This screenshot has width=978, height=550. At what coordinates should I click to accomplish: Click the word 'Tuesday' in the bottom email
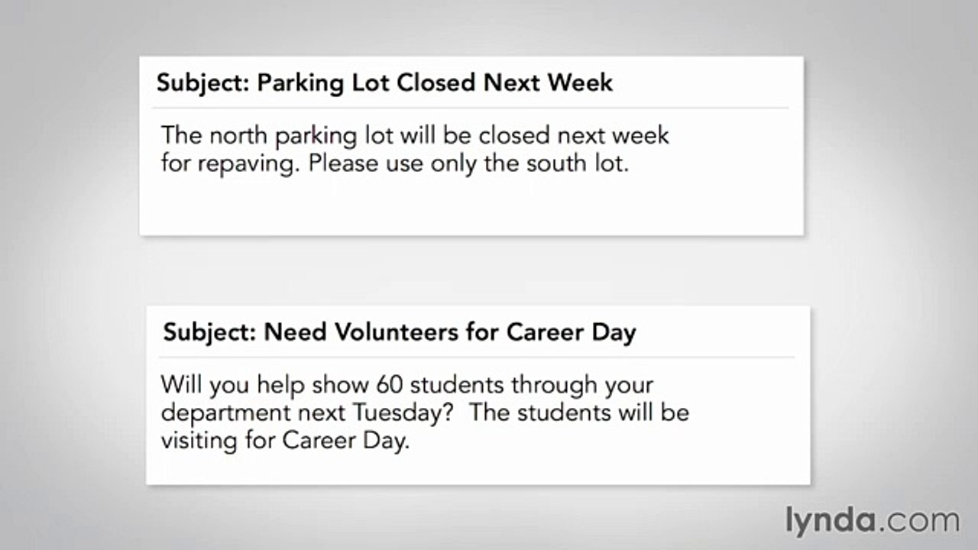point(397,412)
